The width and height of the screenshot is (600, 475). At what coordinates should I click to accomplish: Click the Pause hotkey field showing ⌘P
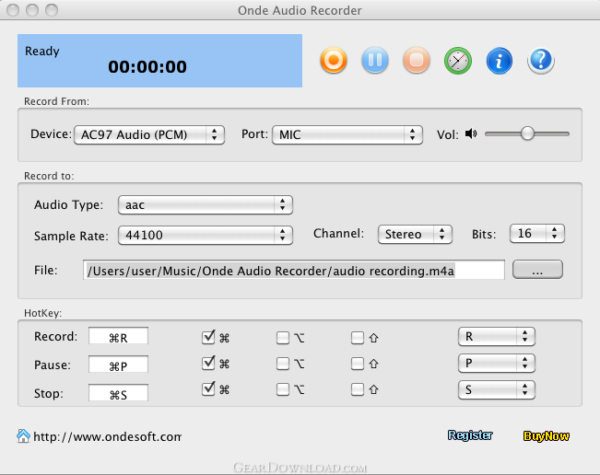point(118,365)
